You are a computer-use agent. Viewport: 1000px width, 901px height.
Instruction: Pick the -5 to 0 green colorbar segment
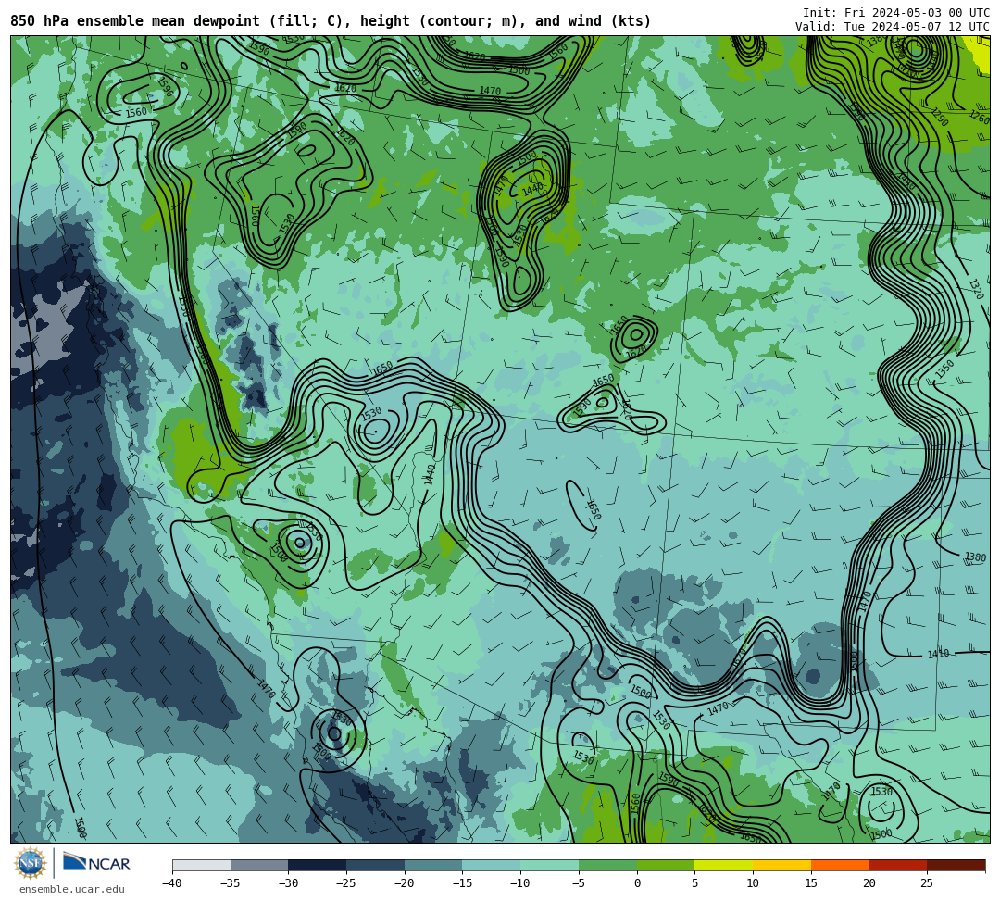click(x=607, y=865)
